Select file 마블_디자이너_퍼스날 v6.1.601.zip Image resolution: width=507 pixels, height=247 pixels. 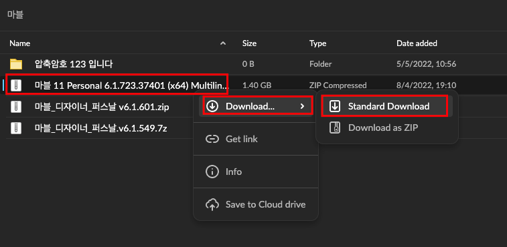[x=102, y=107]
